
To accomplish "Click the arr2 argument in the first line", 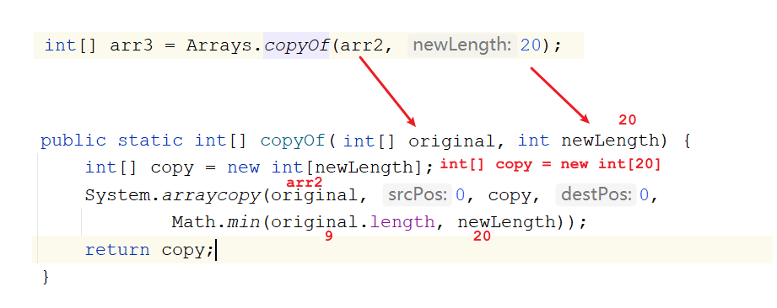I will (x=361, y=46).
